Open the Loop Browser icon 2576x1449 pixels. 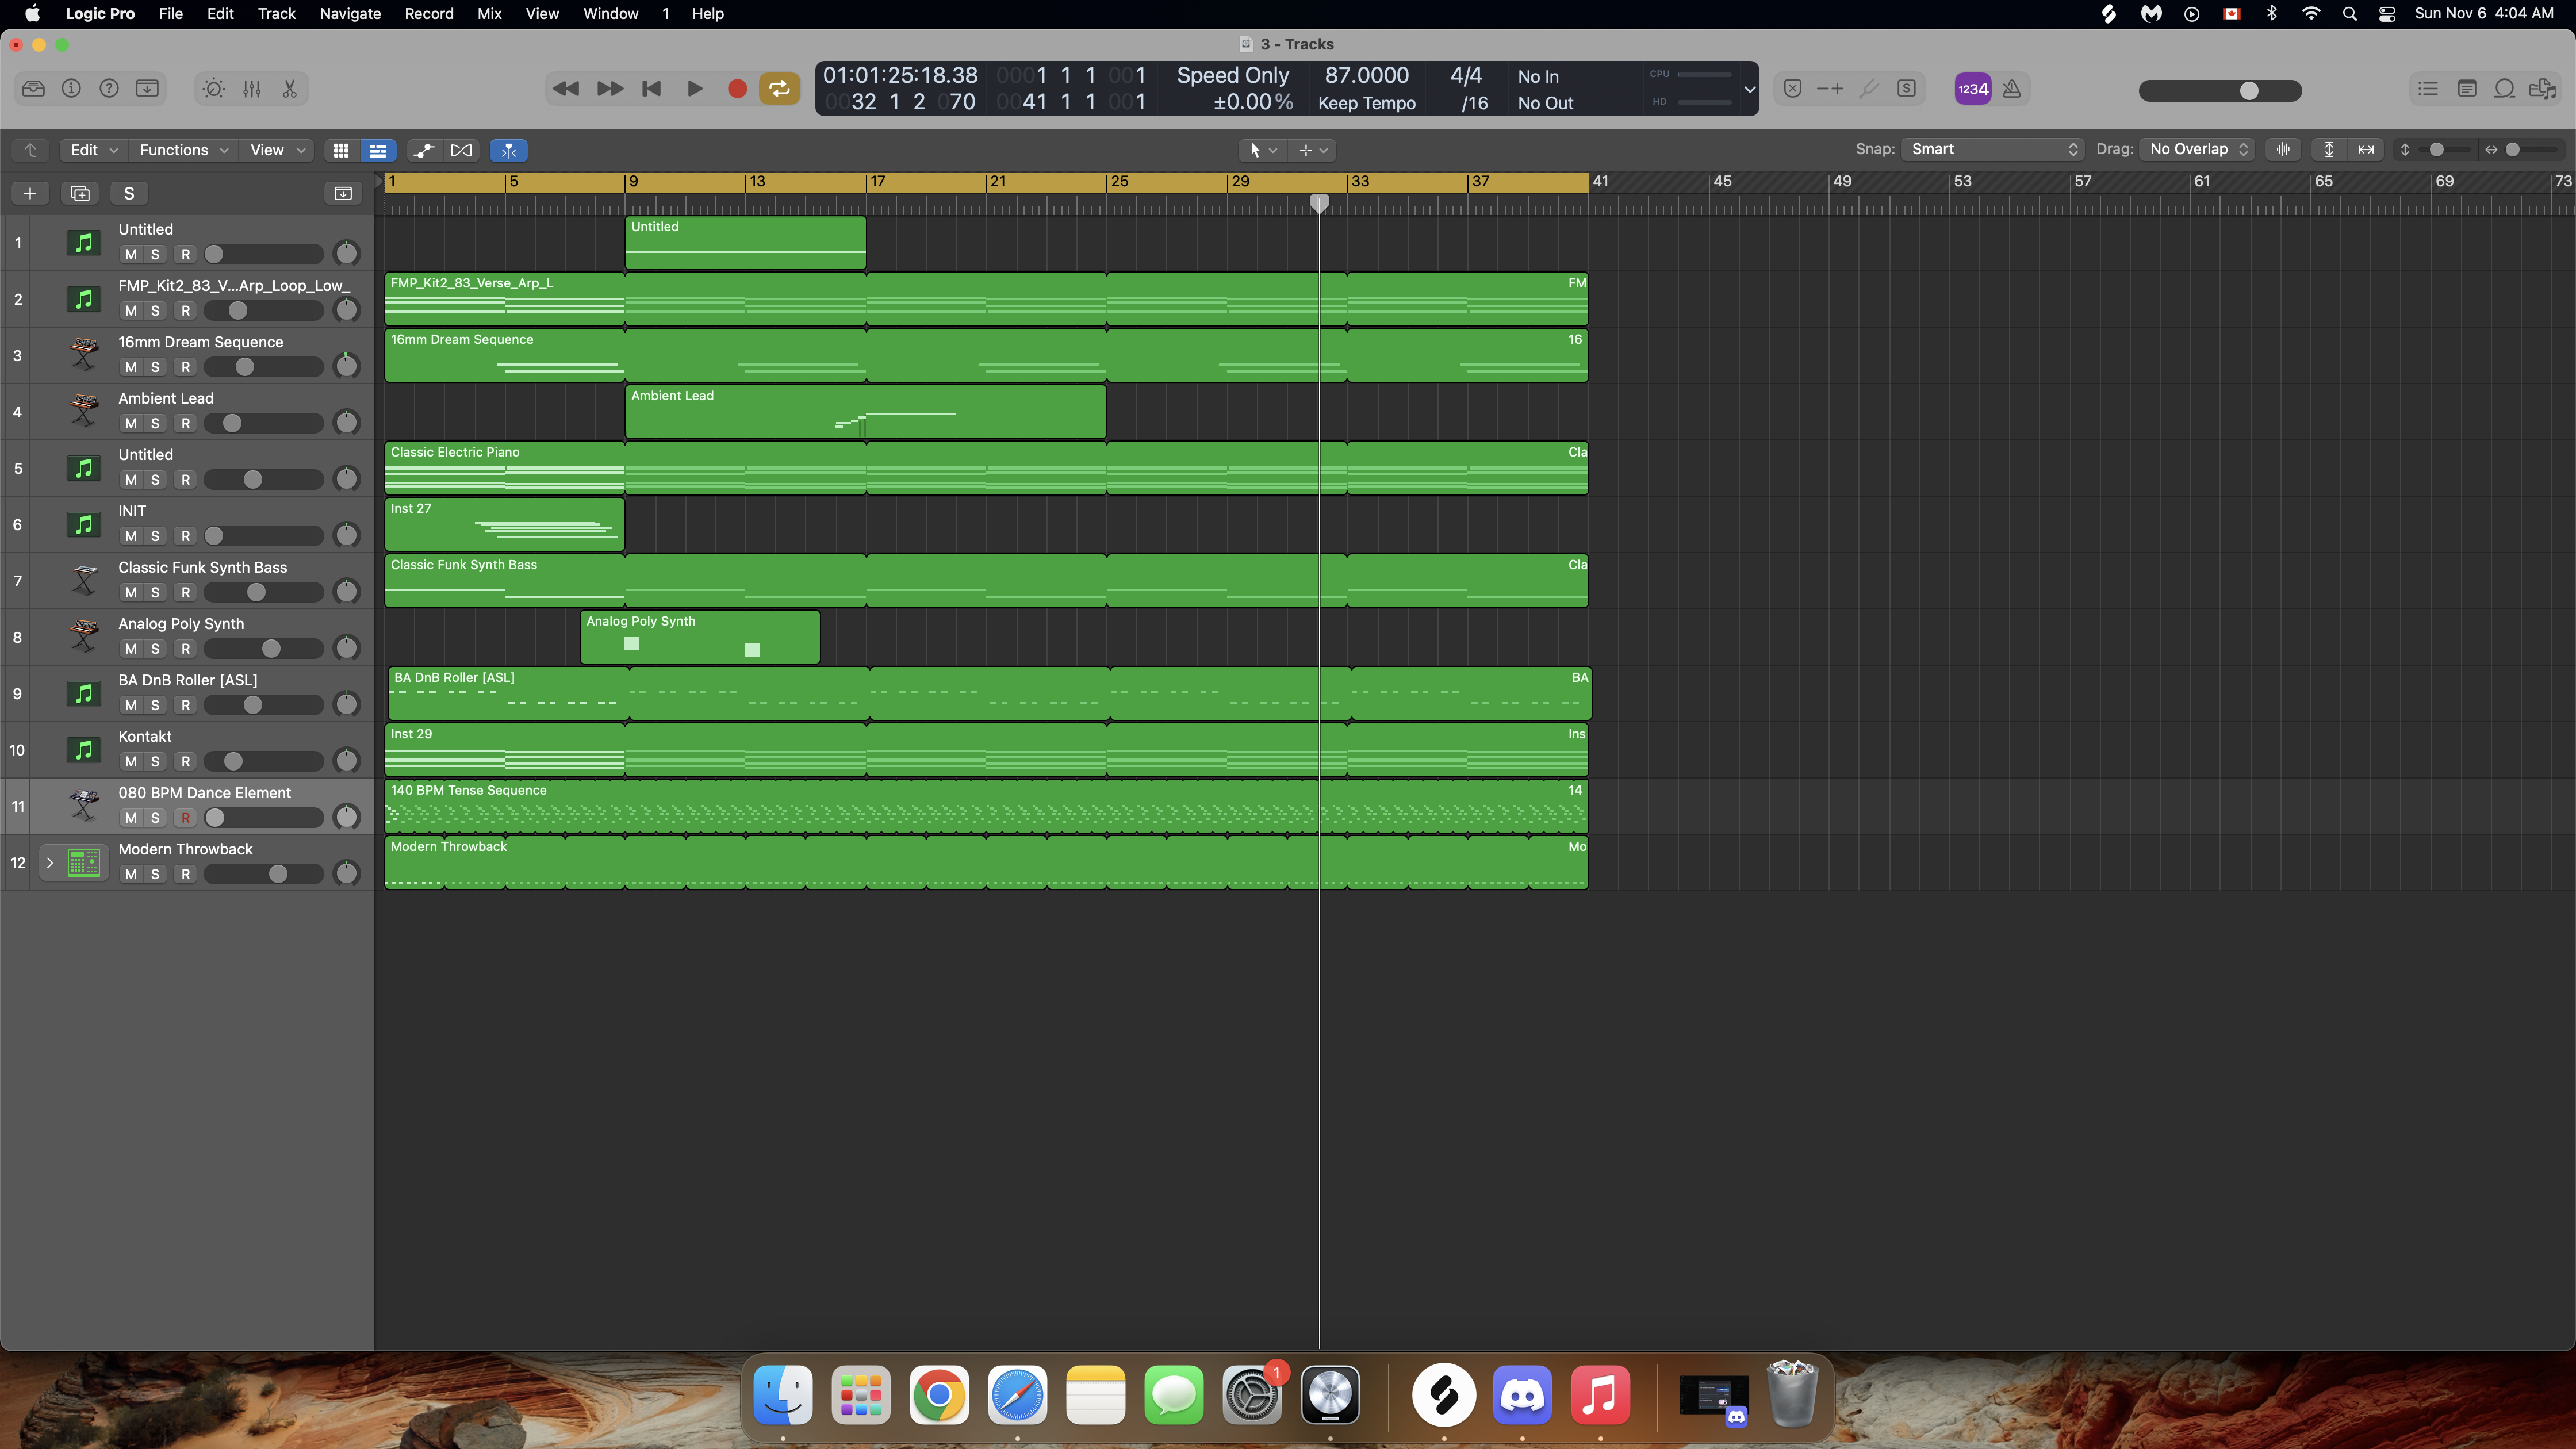(2504, 89)
